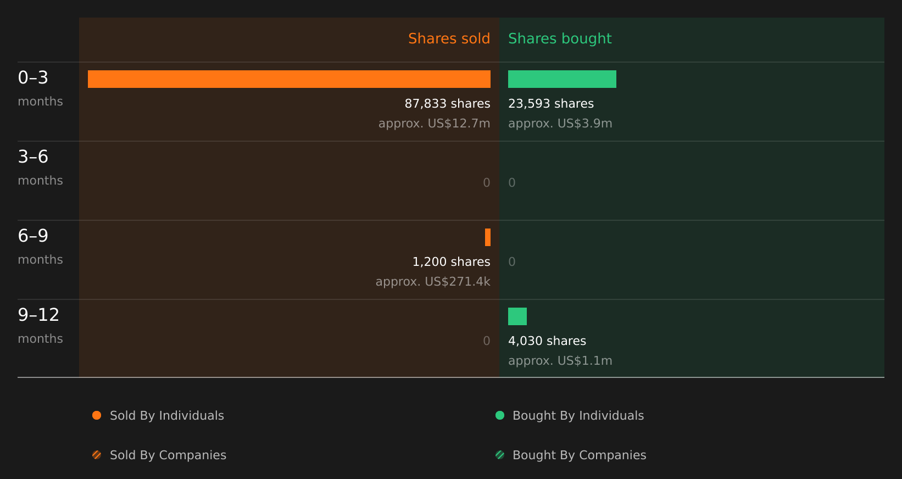Click the 9–12 months row label

coord(40,326)
